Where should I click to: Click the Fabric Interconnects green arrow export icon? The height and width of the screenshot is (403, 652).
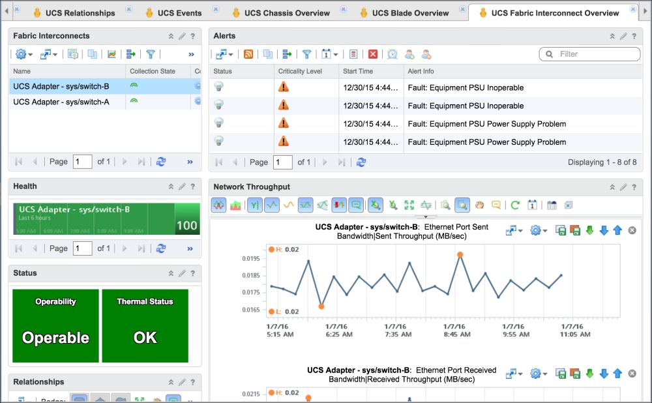tap(131, 54)
